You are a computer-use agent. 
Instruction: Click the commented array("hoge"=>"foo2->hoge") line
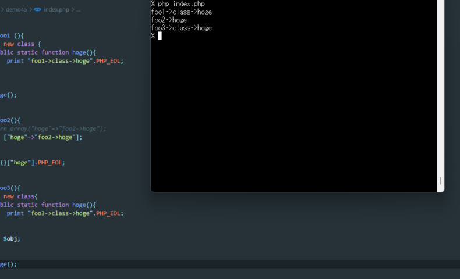tap(53, 129)
